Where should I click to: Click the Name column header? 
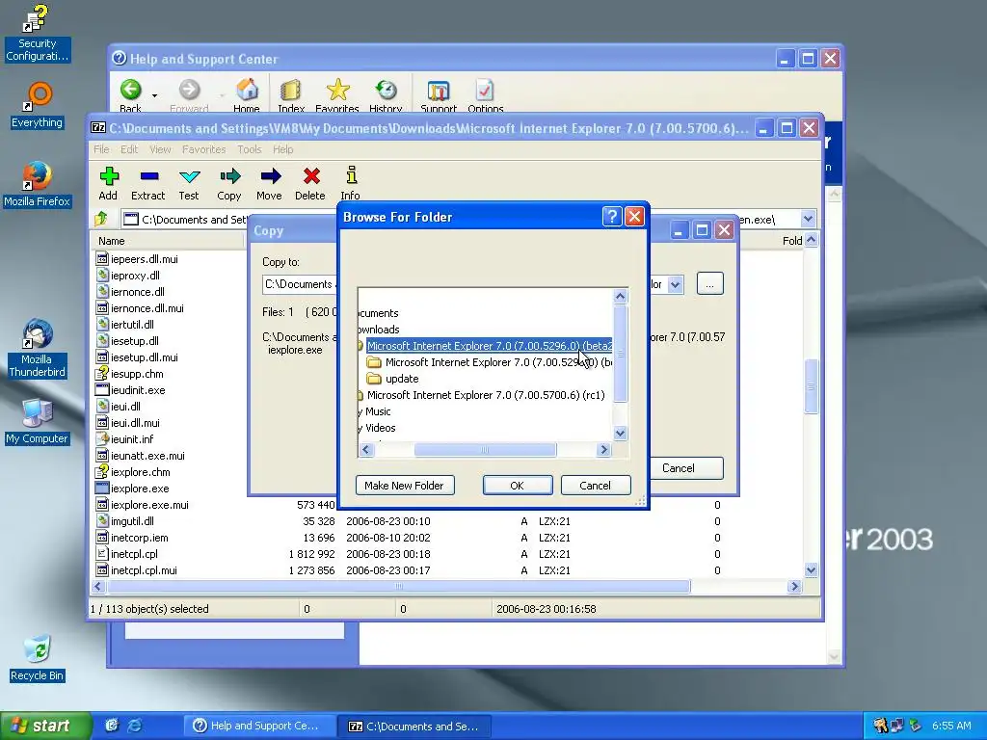(x=168, y=241)
